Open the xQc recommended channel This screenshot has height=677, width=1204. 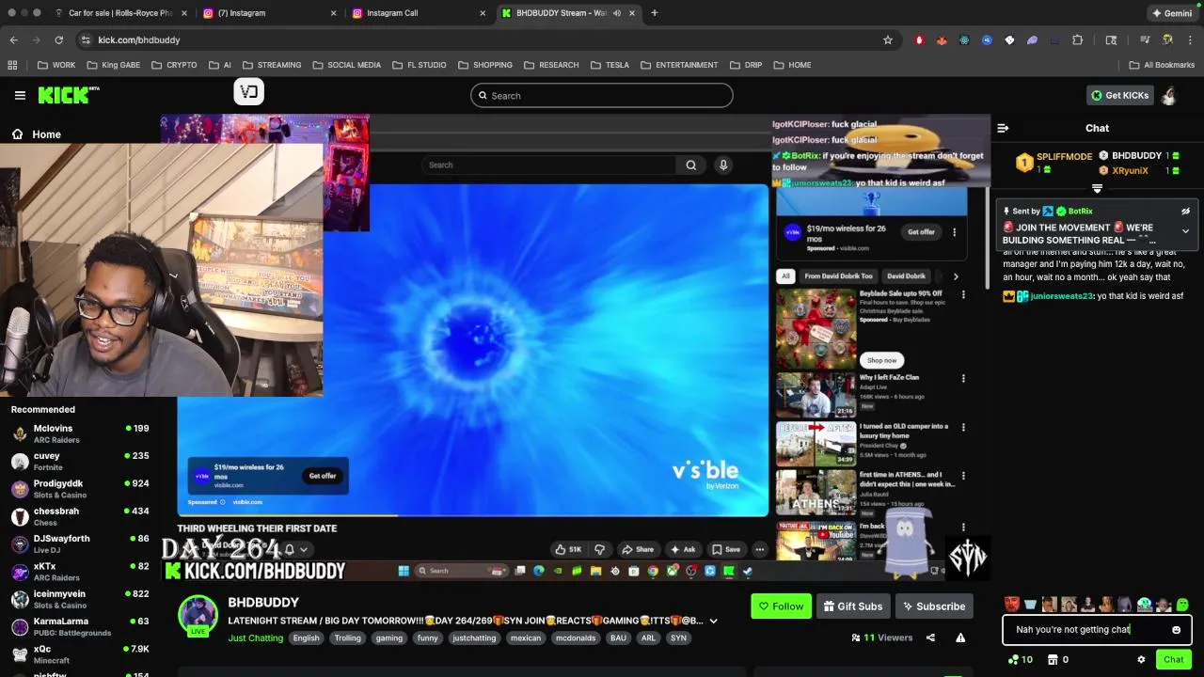80,654
